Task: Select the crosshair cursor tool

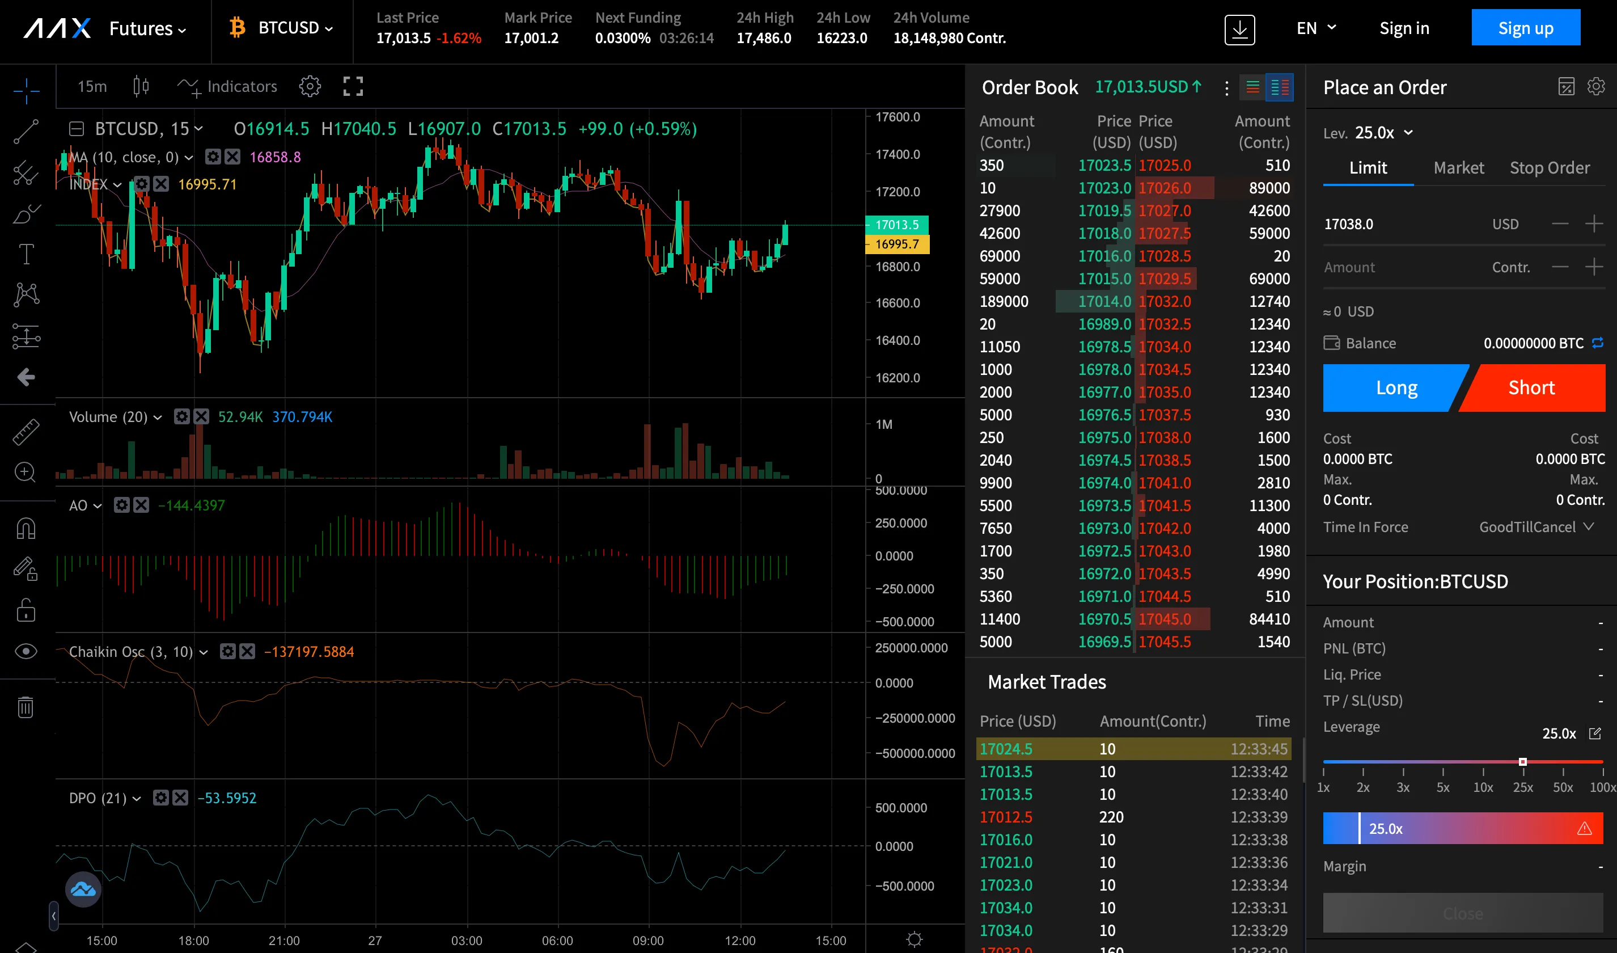Action: click(26, 91)
